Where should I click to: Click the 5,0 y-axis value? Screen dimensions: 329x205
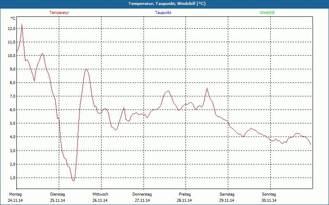click(12, 123)
